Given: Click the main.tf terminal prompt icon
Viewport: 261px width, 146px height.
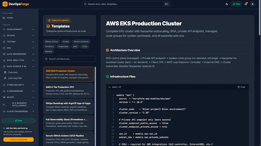Looking at the screenshot, I should pyautogui.click(x=110, y=87).
